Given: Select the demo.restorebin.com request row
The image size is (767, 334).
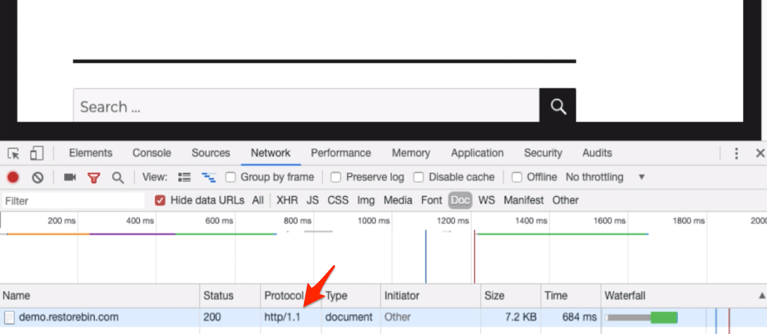Looking at the screenshot, I should click(x=383, y=317).
